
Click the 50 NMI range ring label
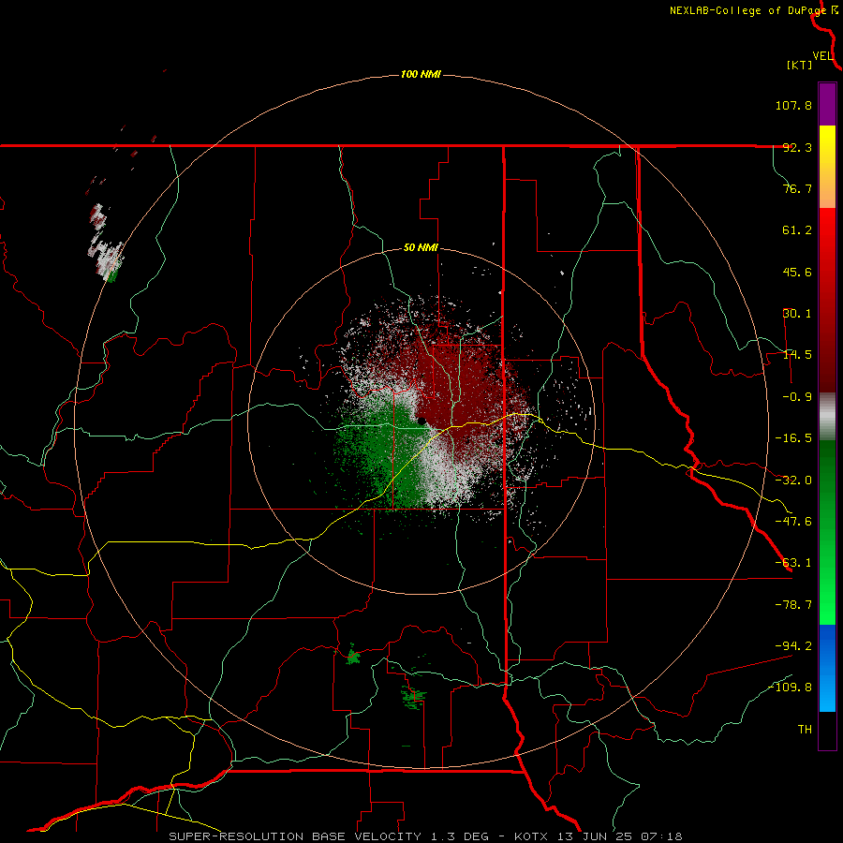pyautogui.click(x=421, y=248)
